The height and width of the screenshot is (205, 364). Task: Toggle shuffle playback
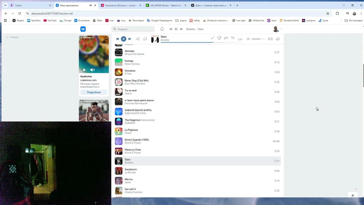tap(138, 39)
